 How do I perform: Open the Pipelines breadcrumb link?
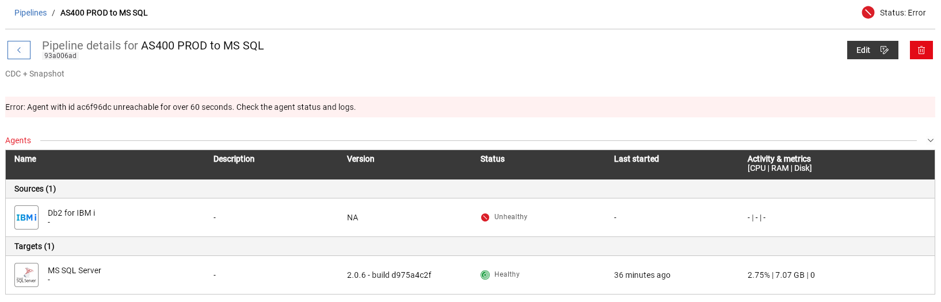(31, 13)
